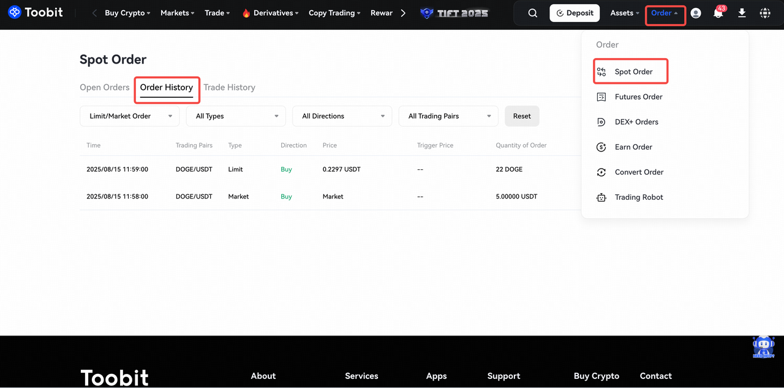The image size is (784, 388).
Task: Choose Convert Order from the menu
Action: coord(639,172)
